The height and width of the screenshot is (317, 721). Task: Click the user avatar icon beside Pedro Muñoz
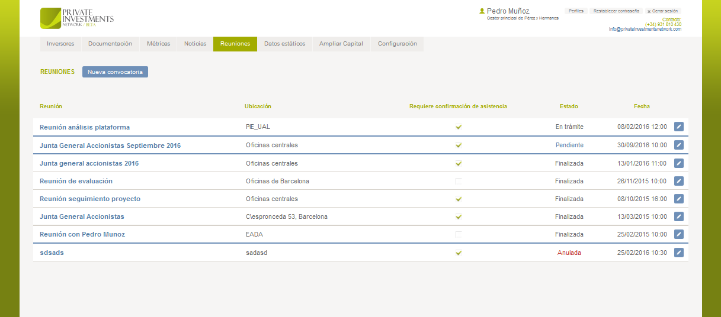[x=482, y=11]
